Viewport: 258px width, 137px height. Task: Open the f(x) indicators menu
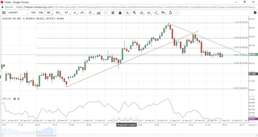[82, 12]
